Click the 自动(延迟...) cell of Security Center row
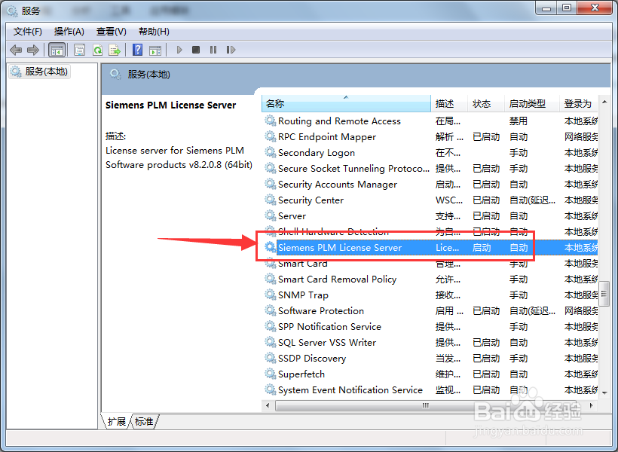The image size is (618, 452). (x=532, y=200)
